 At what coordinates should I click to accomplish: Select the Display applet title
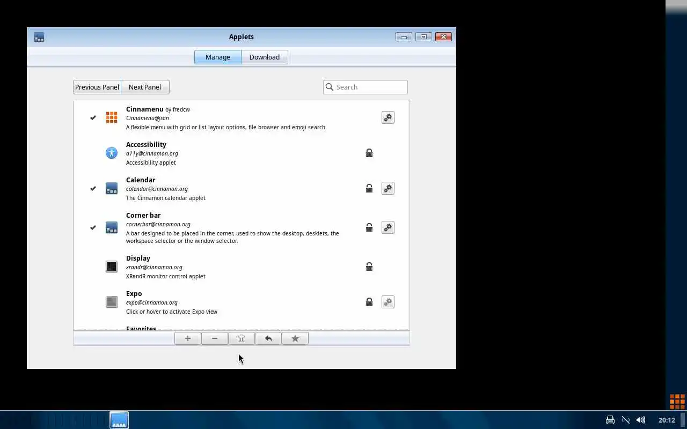click(x=138, y=258)
